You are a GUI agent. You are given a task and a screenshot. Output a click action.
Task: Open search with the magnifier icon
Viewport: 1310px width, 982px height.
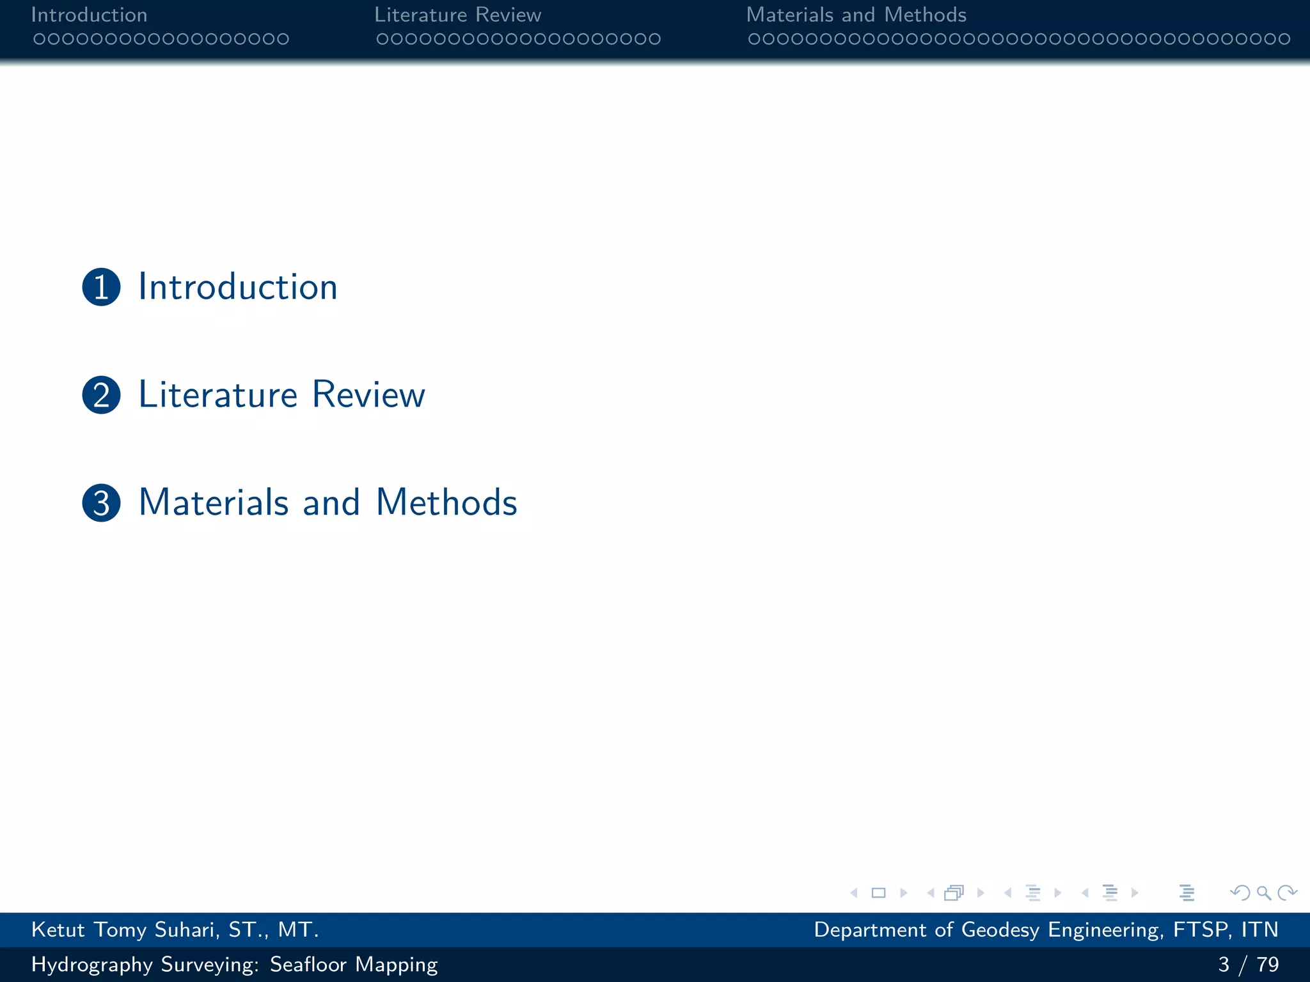(x=1264, y=893)
